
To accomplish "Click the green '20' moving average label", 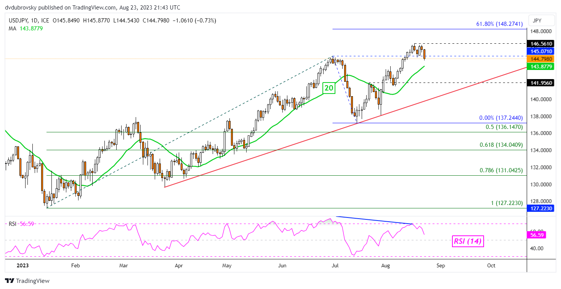I will [329, 88].
